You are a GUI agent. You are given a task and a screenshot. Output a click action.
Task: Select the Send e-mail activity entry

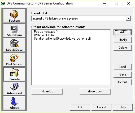pos(62,39)
